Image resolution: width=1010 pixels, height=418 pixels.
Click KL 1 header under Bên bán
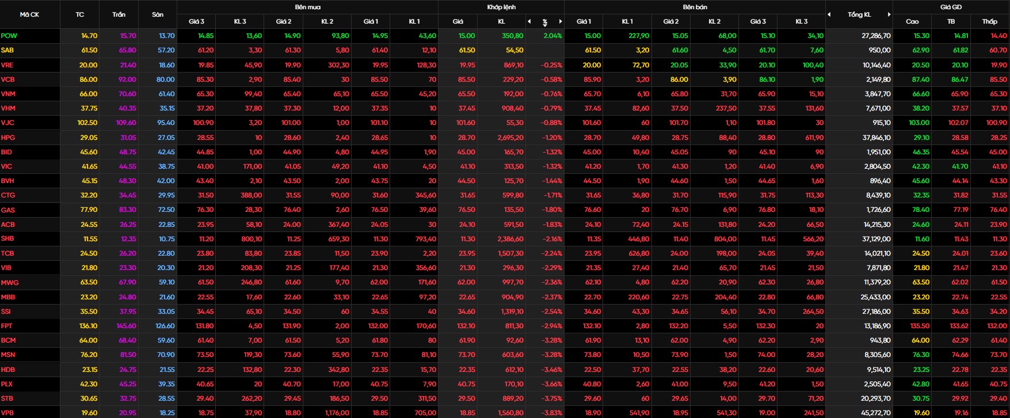click(x=627, y=21)
